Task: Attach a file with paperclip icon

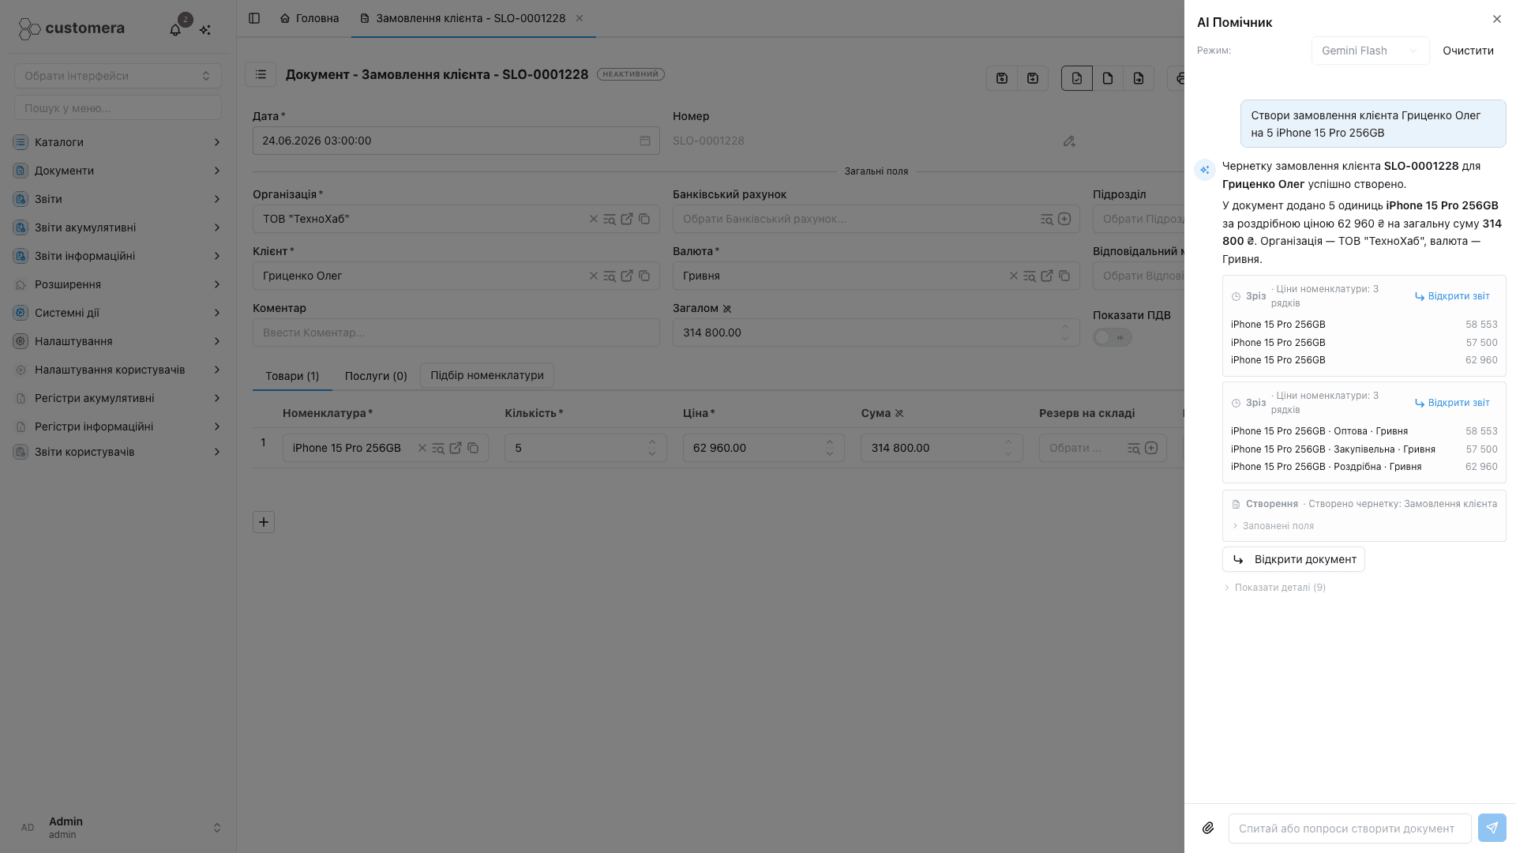Action: click(1208, 828)
